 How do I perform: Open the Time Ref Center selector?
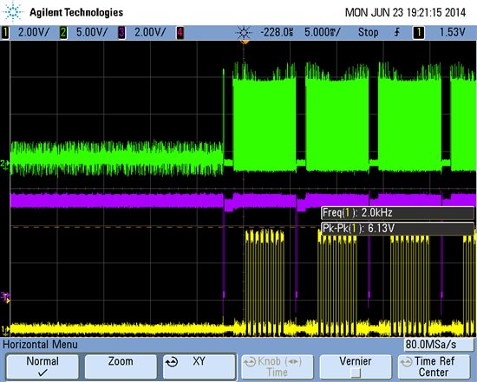435,366
